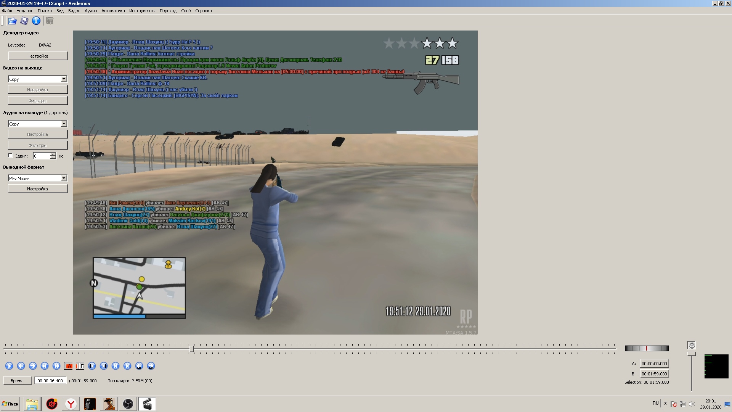The image size is (732, 412).
Task: Click the timeline seek slider handle
Action: [191, 349]
